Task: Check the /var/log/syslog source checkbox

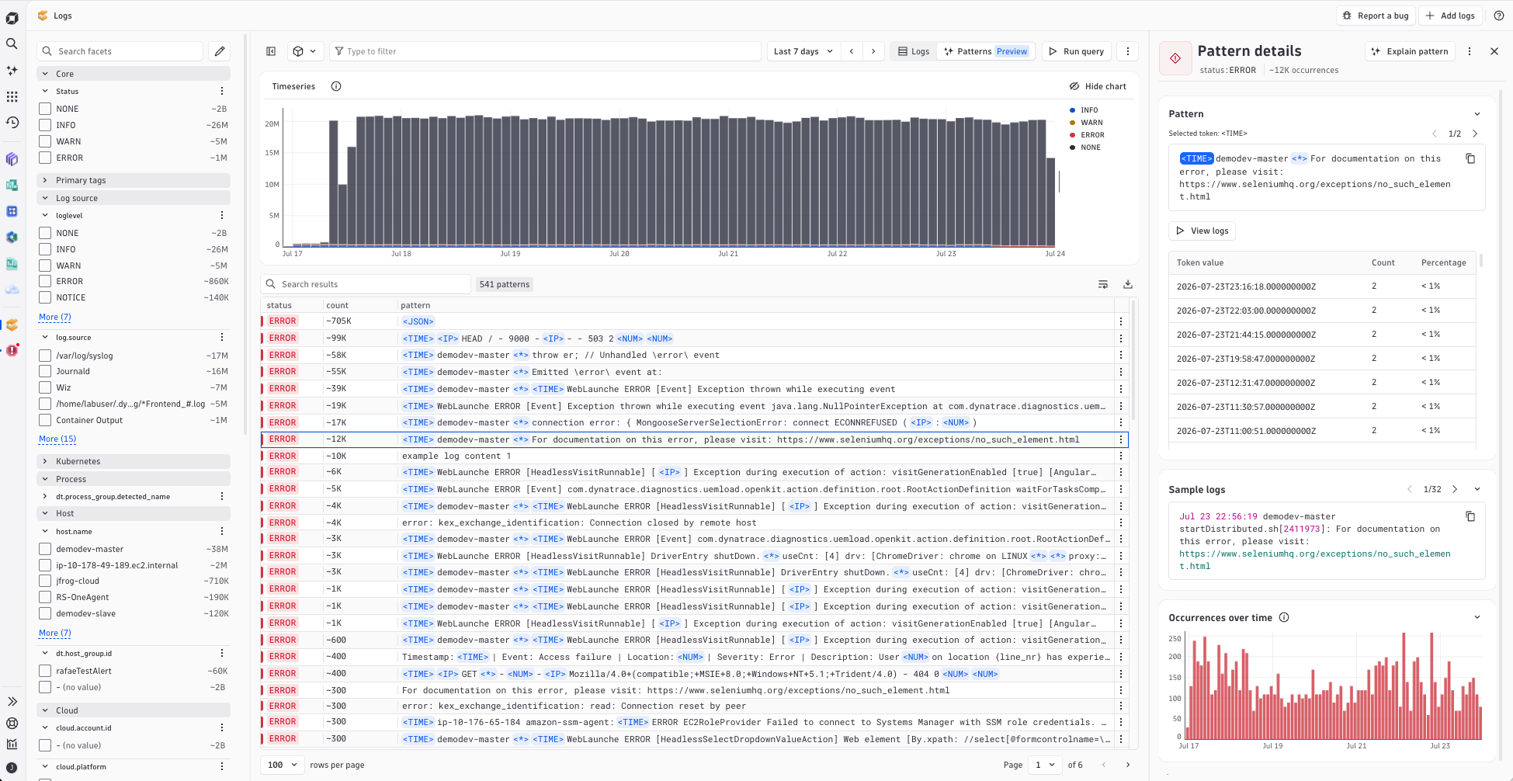Action: [45, 356]
